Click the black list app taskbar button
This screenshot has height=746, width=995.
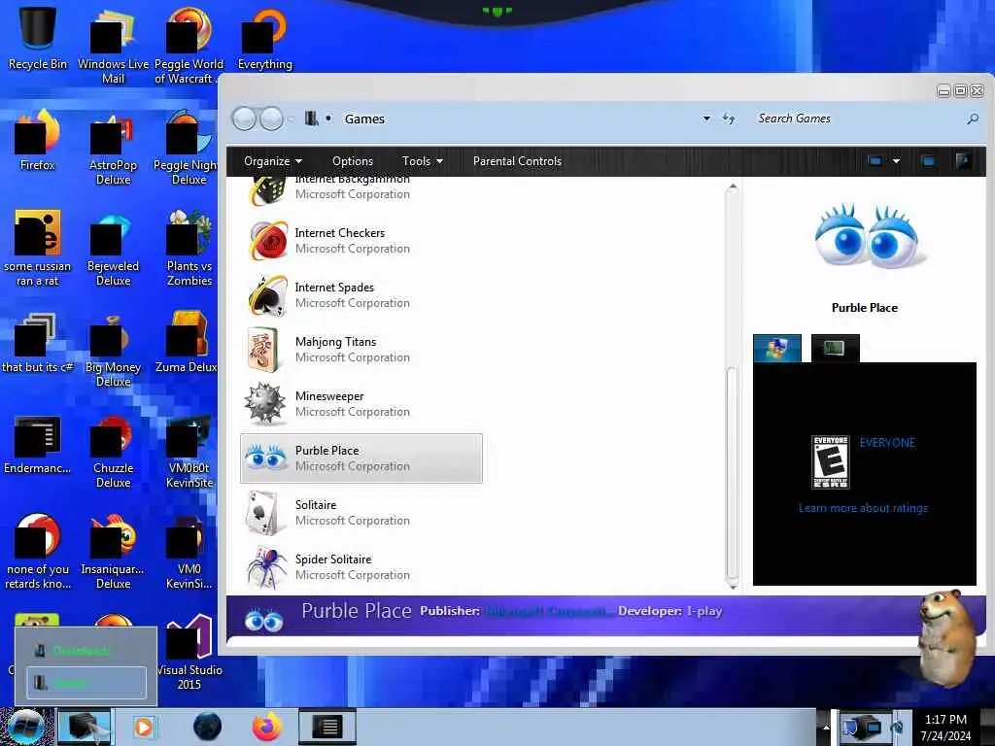pyautogui.click(x=327, y=727)
